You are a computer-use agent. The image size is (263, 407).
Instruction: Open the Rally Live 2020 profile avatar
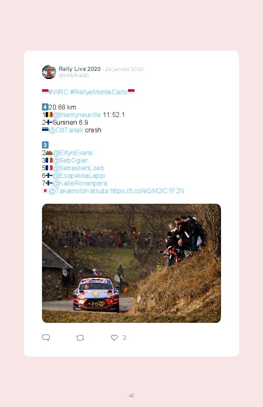49,72
